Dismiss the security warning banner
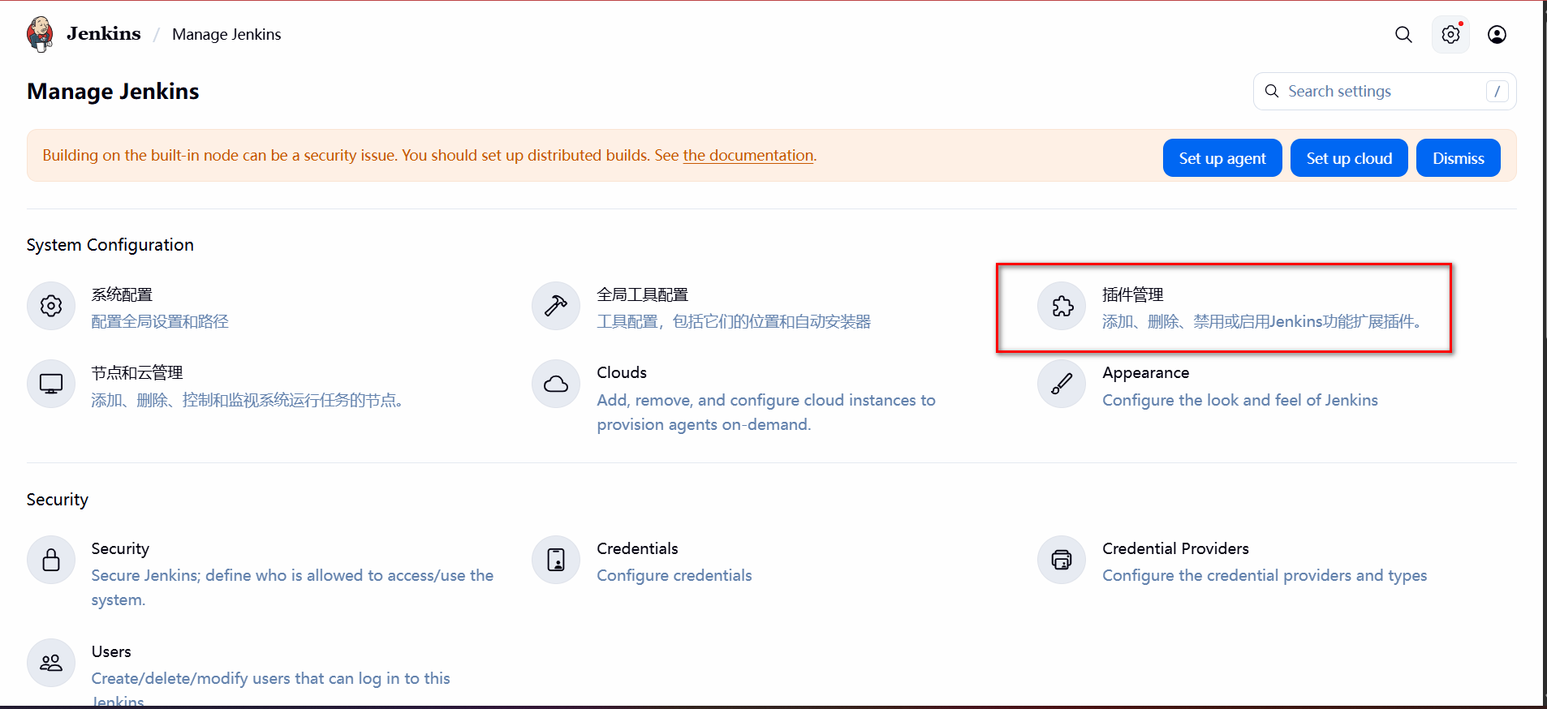 (x=1458, y=158)
